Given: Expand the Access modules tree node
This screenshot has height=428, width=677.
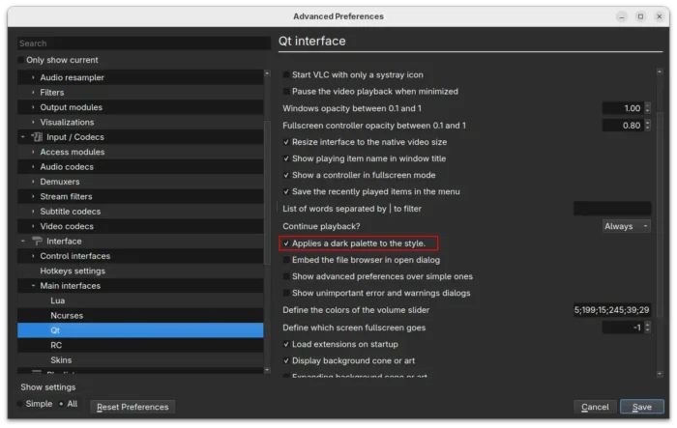Looking at the screenshot, I should pyautogui.click(x=33, y=152).
